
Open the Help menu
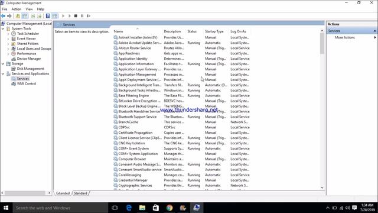click(41, 9)
